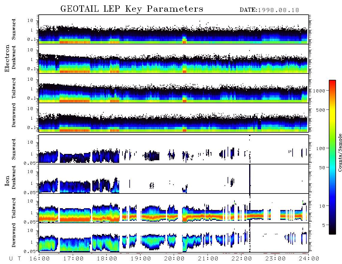This screenshot has height=264, width=342.
Task: Click the Ion Tailward spectrogram panel
Action: pyautogui.click(x=174, y=208)
